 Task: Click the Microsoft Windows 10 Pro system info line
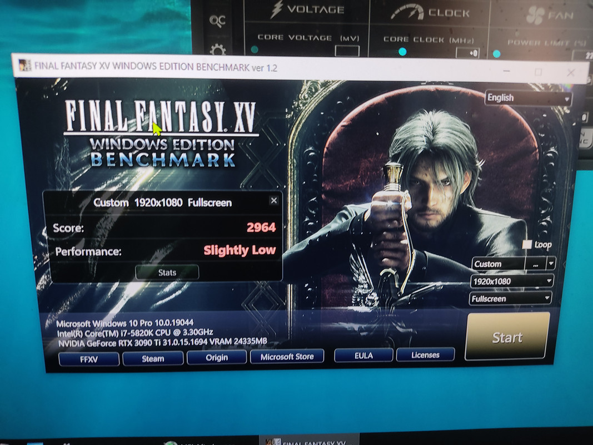[x=125, y=323]
